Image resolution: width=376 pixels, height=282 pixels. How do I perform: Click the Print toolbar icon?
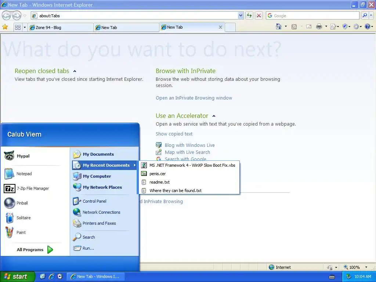click(x=319, y=26)
